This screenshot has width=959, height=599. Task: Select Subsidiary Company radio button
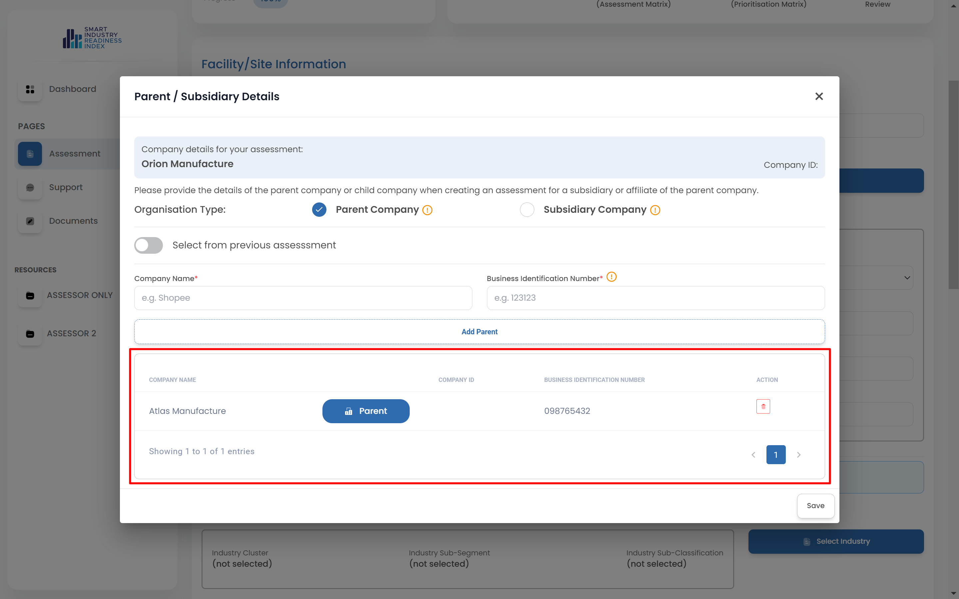(x=527, y=209)
